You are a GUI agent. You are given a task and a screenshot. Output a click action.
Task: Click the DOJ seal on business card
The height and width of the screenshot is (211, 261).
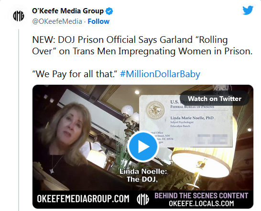[155, 110]
